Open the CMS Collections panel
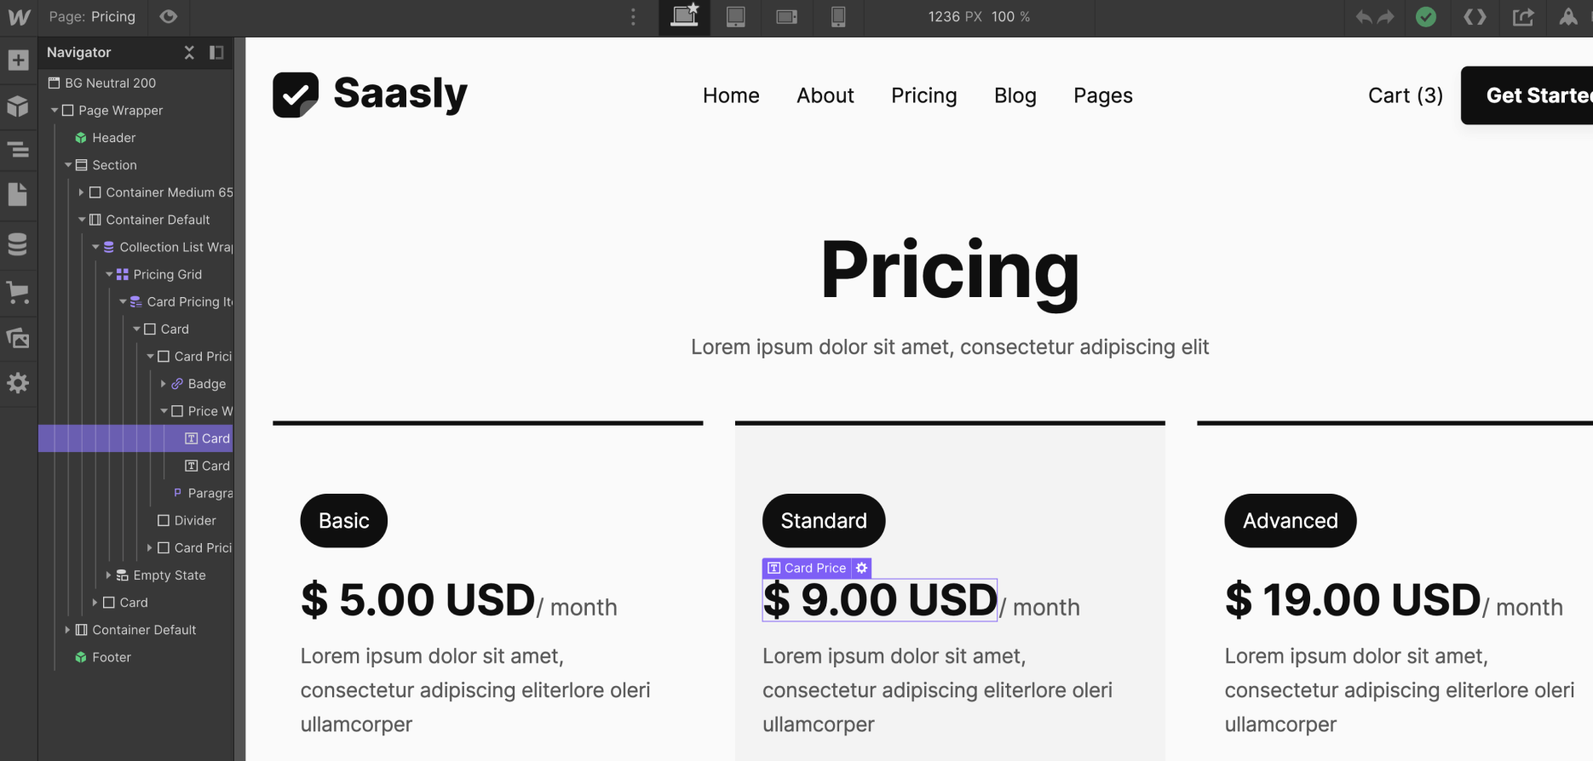The height and width of the screenshot is (761, 1593). pos(18,244)
